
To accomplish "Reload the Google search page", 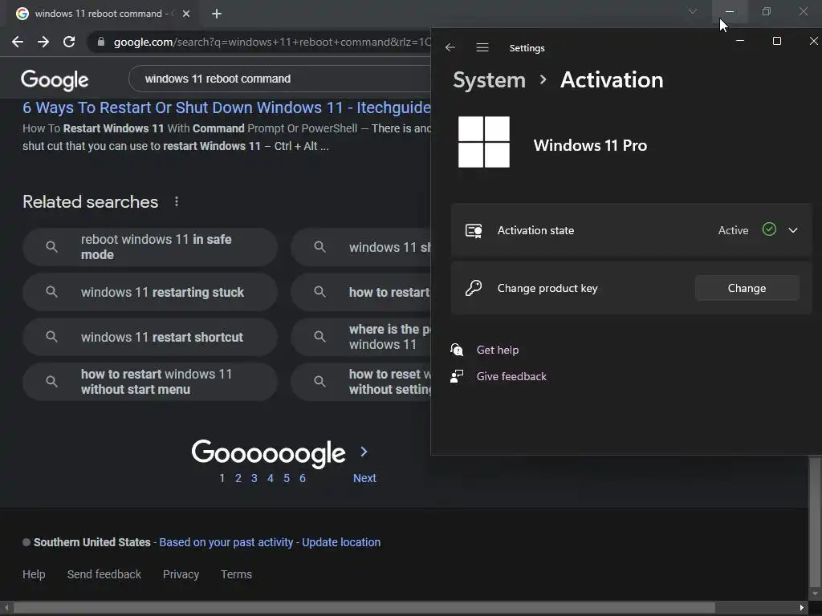I will click(x=69, y=42).
